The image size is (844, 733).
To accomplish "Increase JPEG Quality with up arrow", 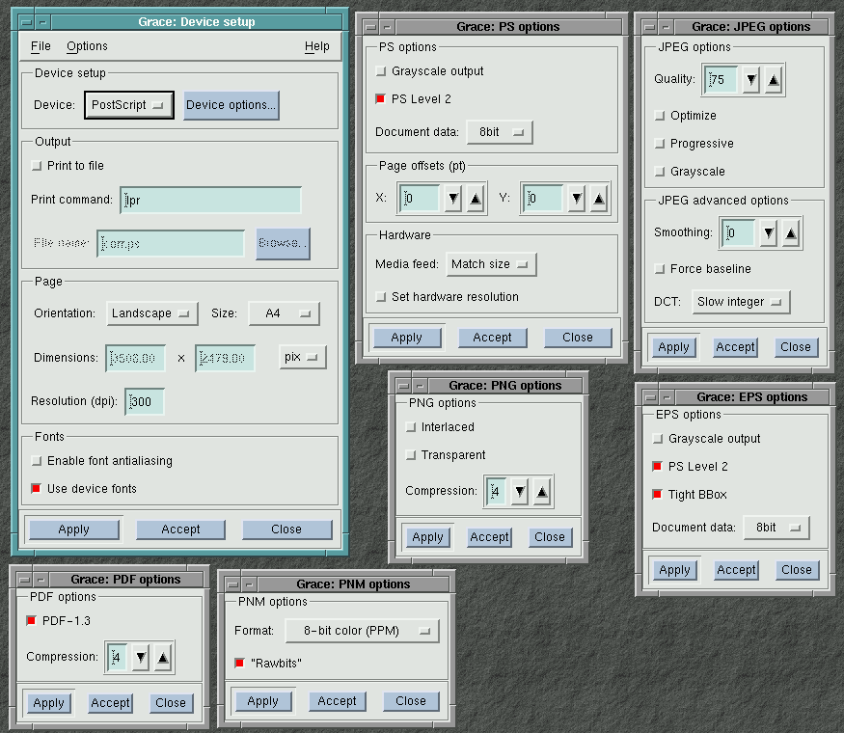I will [x=773, y=80].
